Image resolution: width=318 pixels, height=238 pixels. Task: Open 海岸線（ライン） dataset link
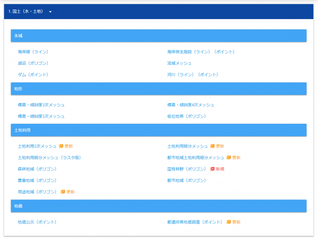33,52
